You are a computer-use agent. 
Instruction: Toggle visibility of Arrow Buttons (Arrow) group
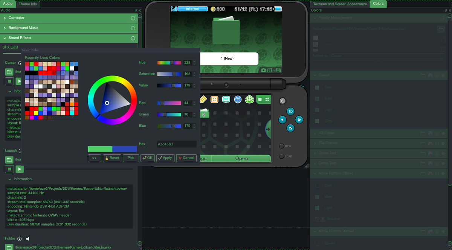[443, 231]
